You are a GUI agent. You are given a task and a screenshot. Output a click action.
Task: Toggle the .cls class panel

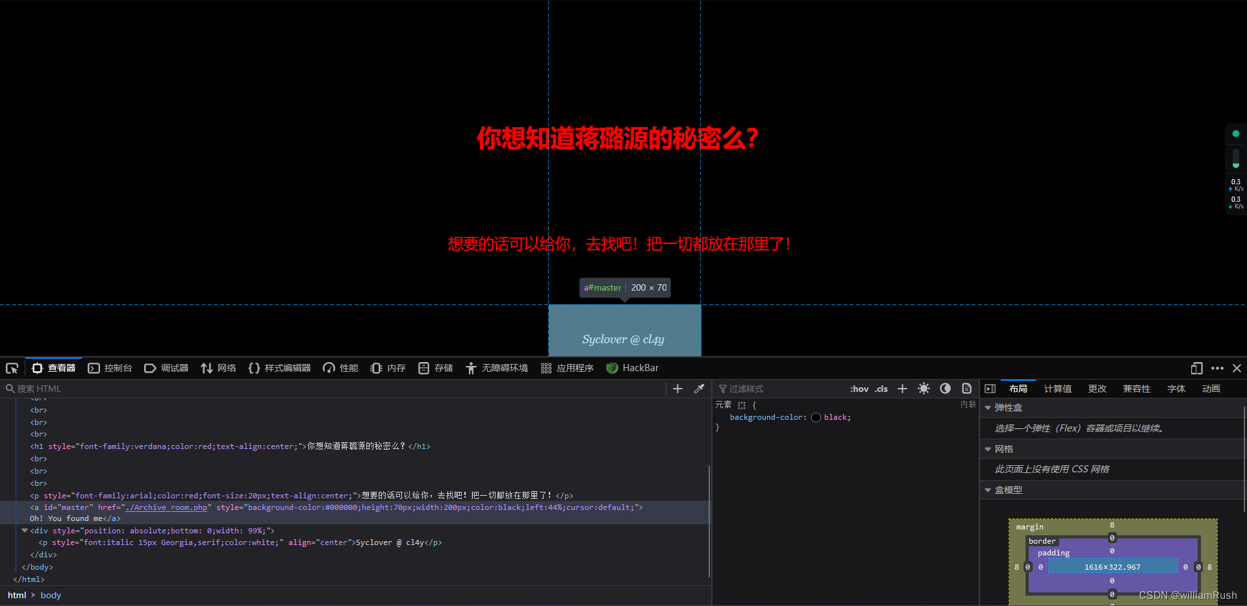pos(881,389)
